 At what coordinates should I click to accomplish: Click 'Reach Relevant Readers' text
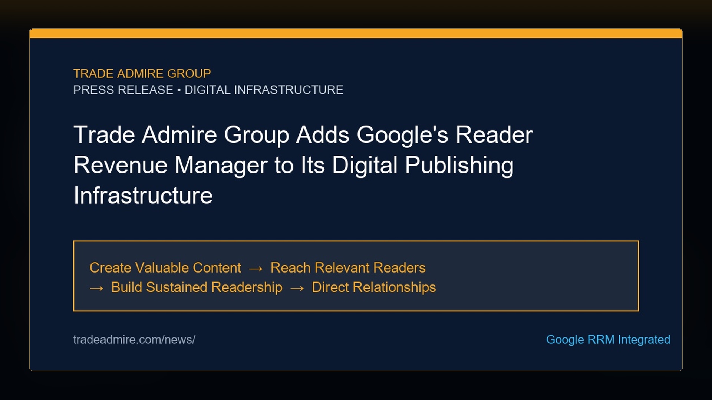(348, 267)
